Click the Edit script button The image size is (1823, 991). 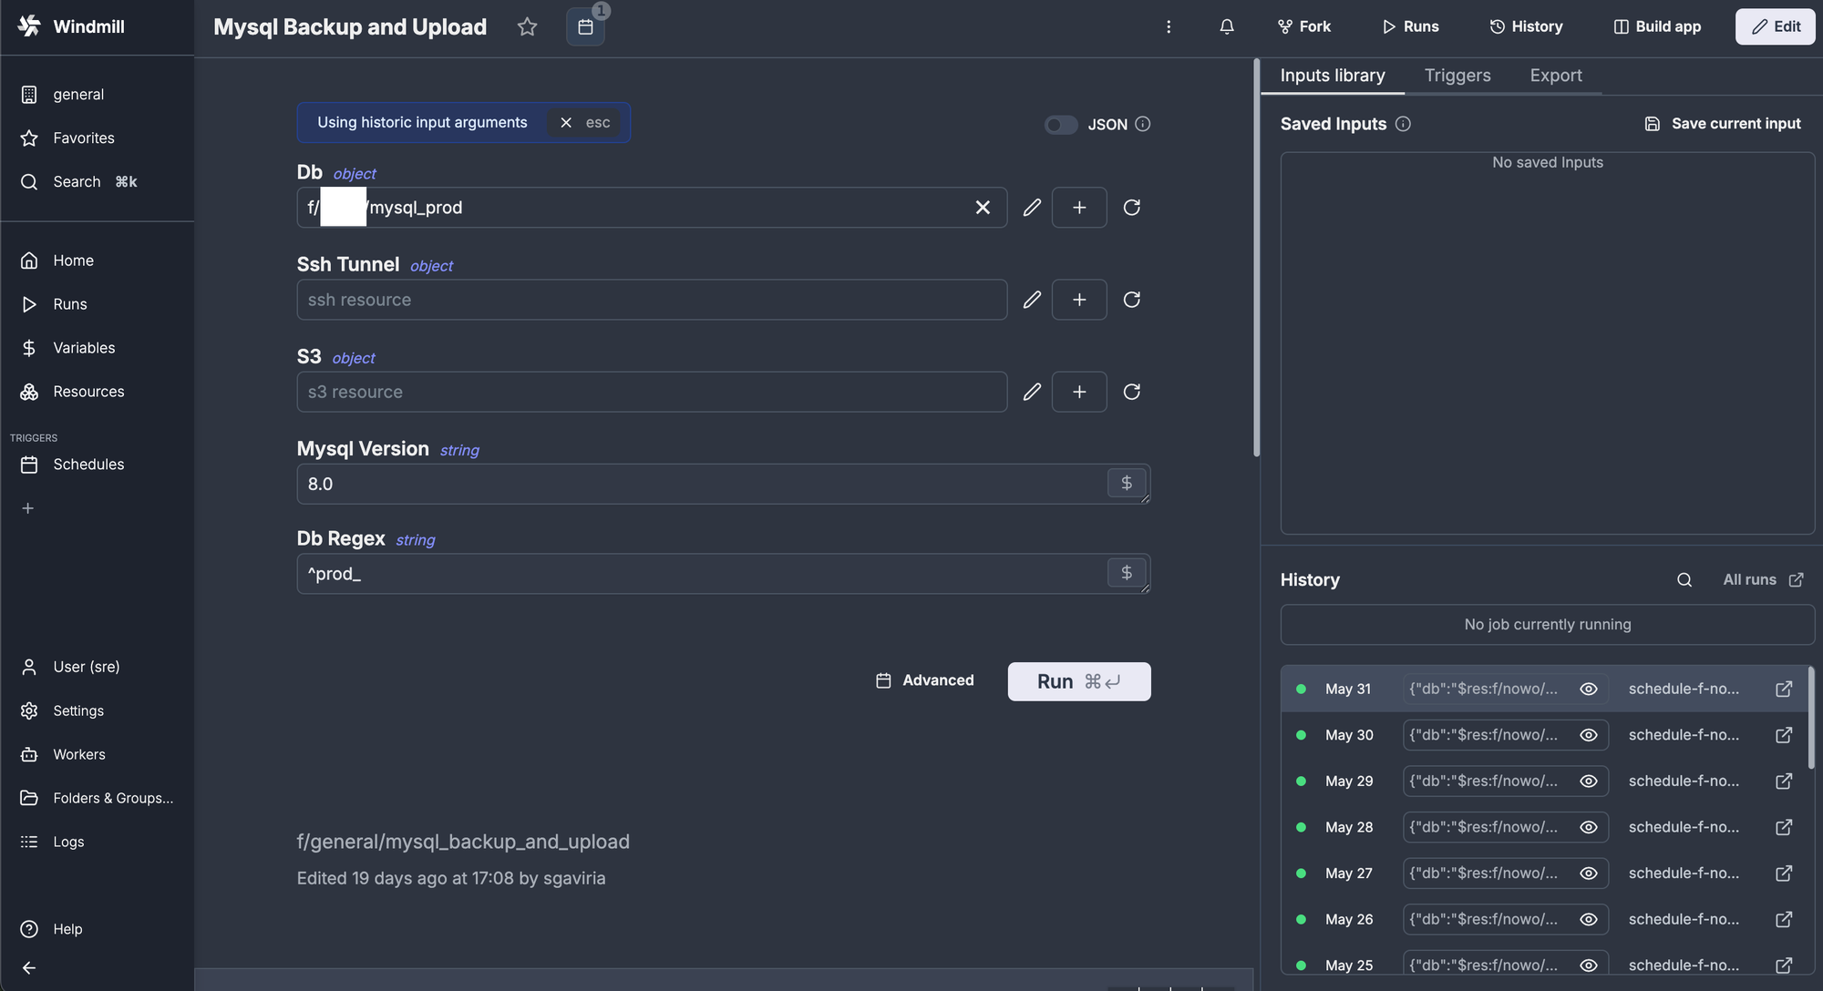pos(1775,27)
